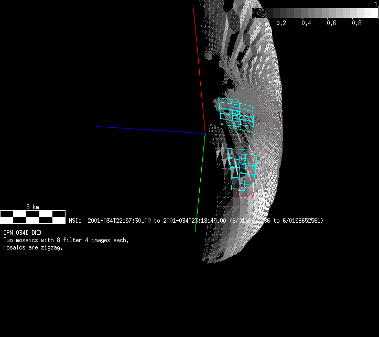Click the 0.6 colorbar tick label

331,24
